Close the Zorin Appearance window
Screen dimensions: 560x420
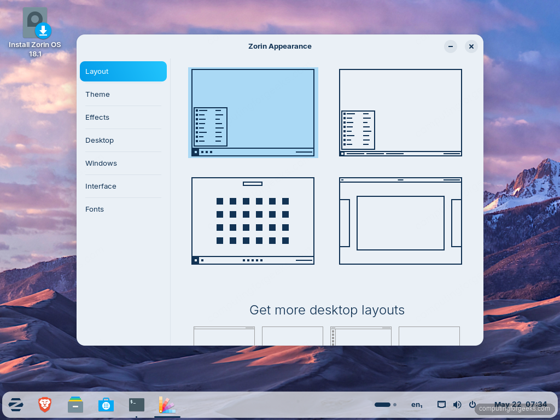[x=471, y=46]
